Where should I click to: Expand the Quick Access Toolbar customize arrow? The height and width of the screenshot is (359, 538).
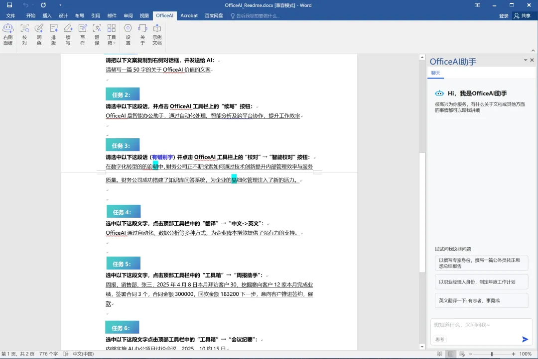tap(60, 5)
